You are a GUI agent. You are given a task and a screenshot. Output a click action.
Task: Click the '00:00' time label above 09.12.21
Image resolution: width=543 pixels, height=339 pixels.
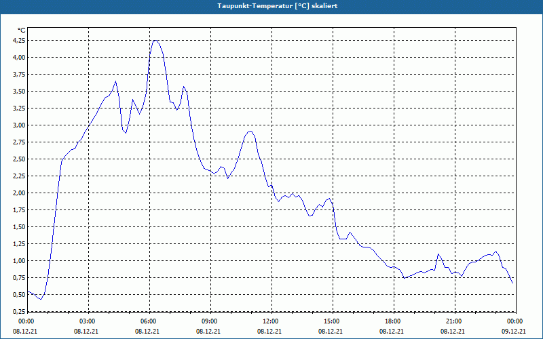coord(515,321)
